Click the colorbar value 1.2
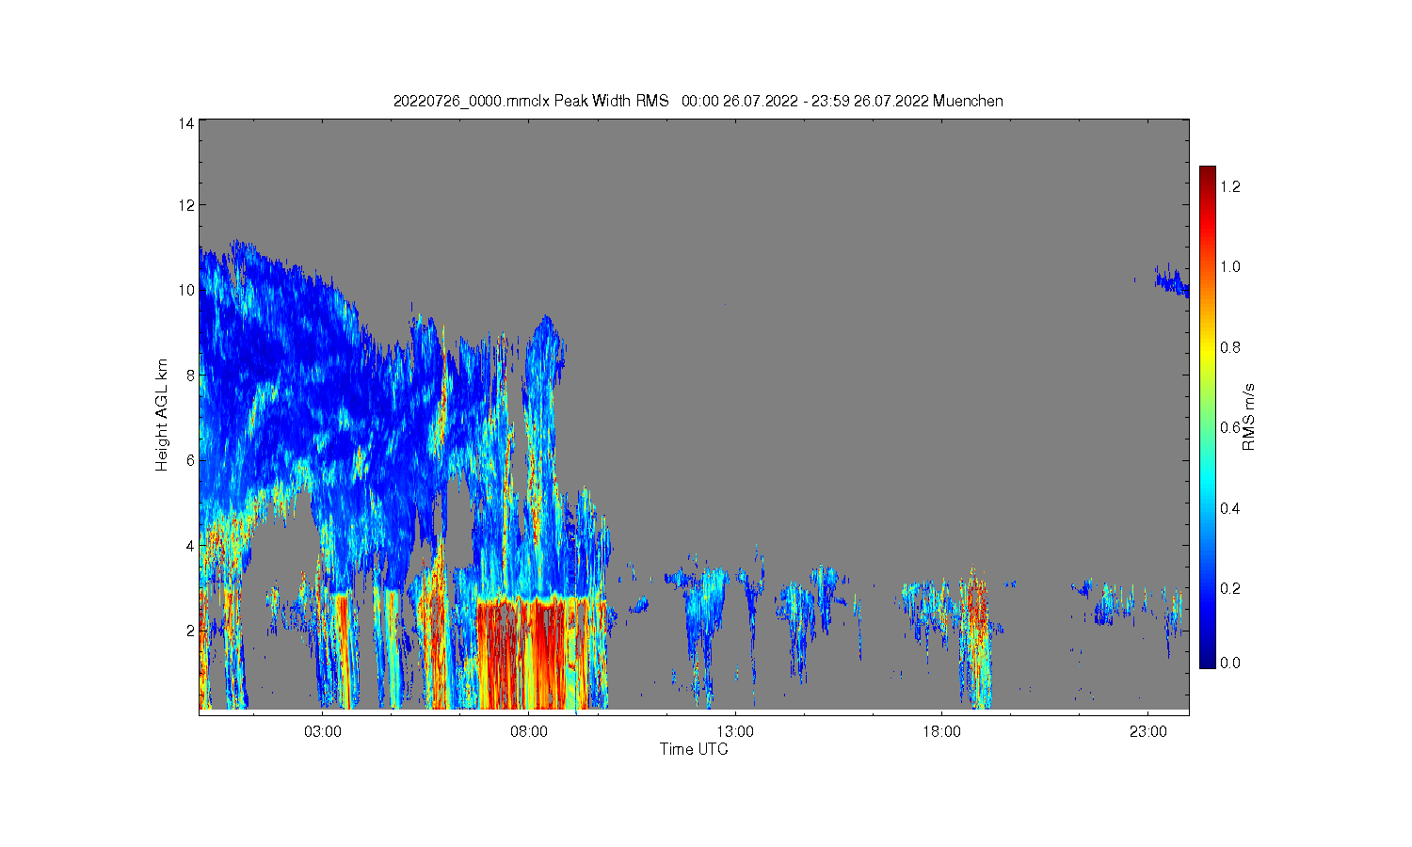The height and width of the screenshot is (847, 1412). click(x=1230, y=186)
